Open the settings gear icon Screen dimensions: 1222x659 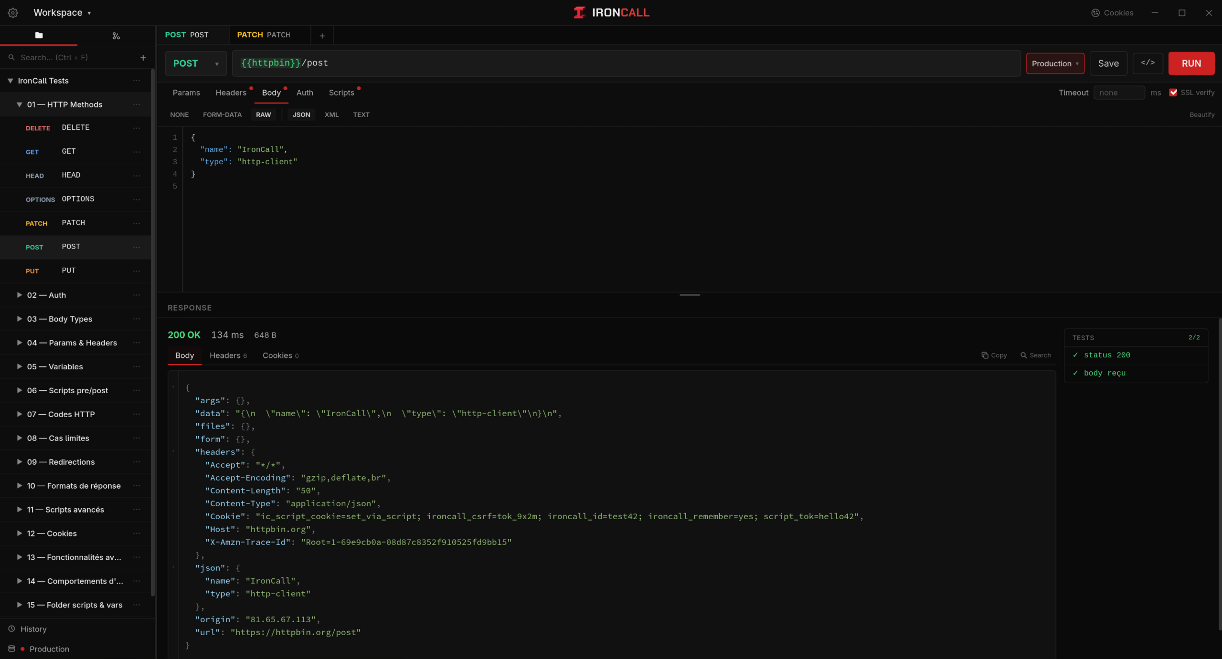[13, 13]
